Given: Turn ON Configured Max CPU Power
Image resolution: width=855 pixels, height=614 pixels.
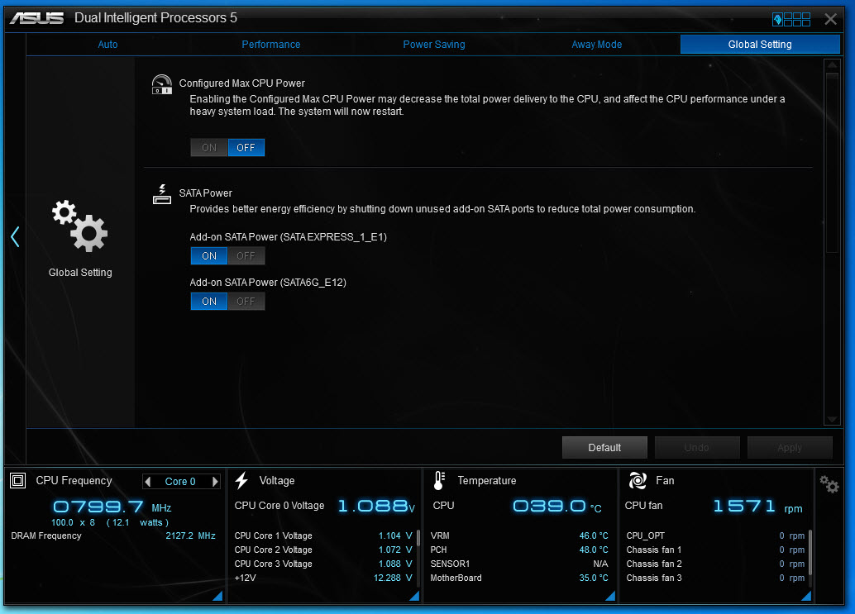Looking at the screenshot, I should (x=209, y=148).
